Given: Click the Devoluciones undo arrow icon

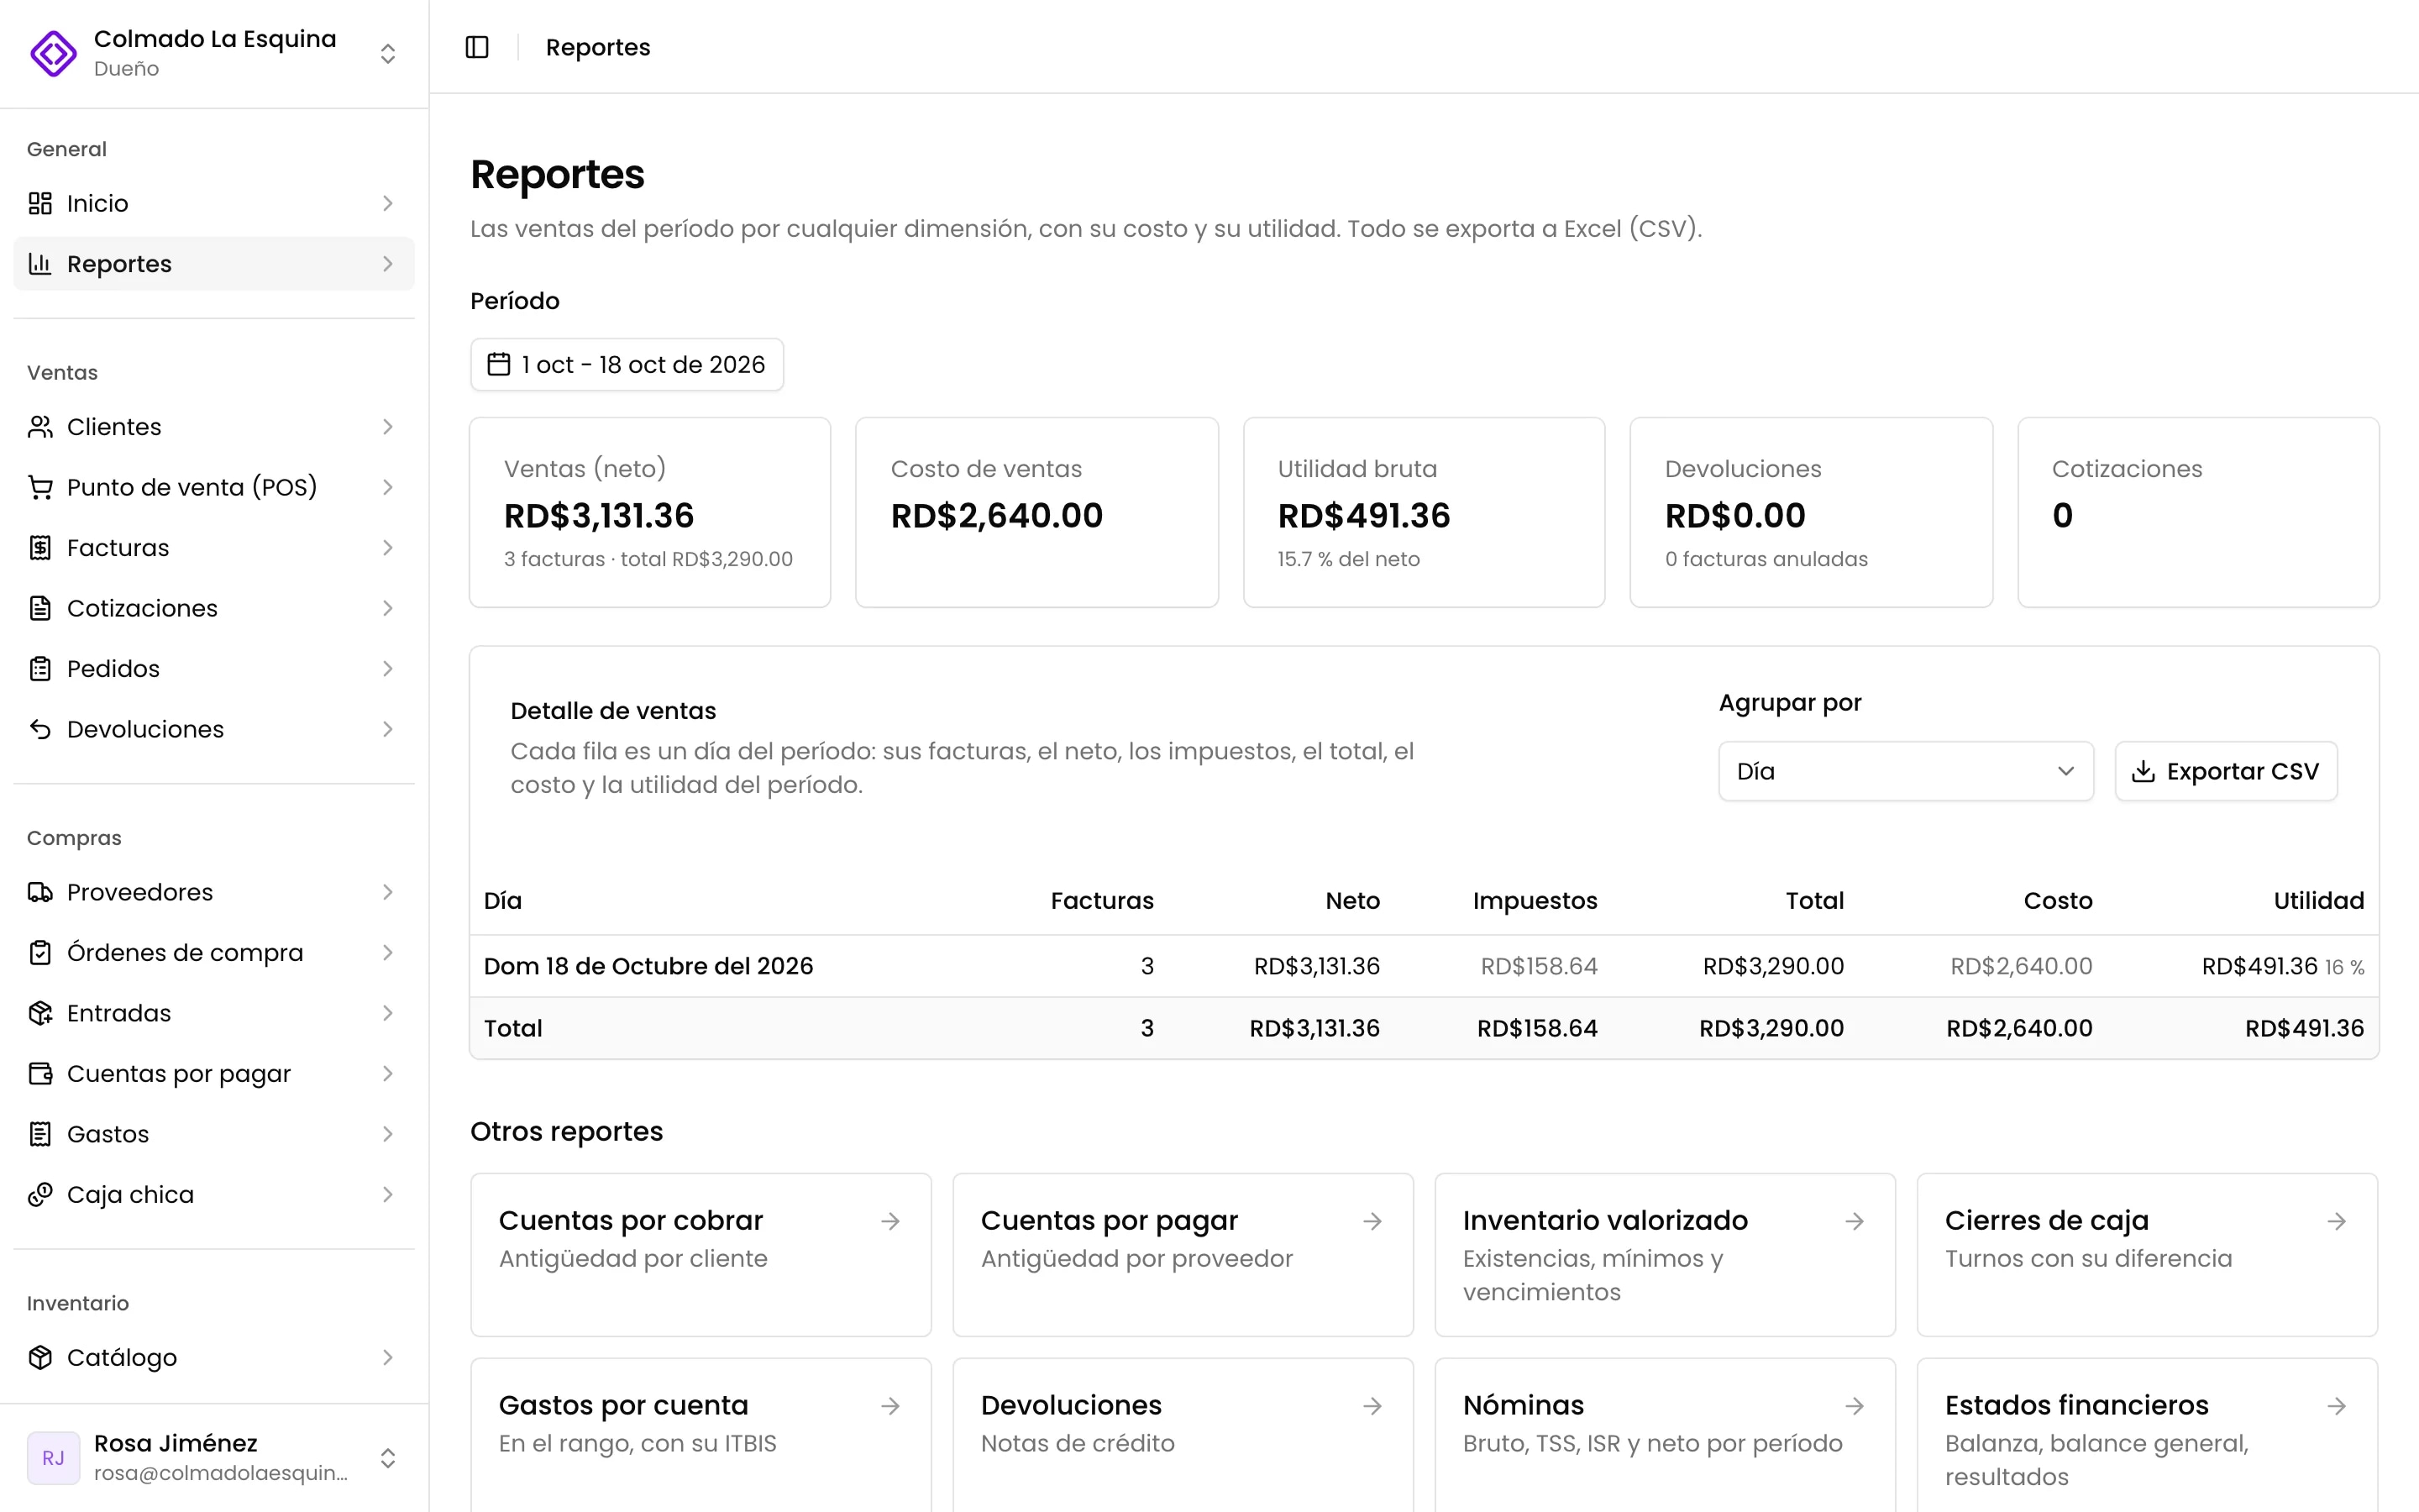Looking at the screenshot, I should pyautogui.click(x=40, y=729).
